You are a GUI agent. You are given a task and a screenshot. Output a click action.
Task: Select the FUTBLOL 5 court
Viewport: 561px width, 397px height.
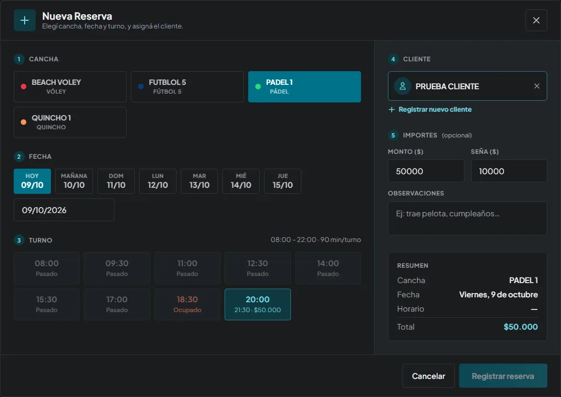pyautogui.click(x=187, y=87)
